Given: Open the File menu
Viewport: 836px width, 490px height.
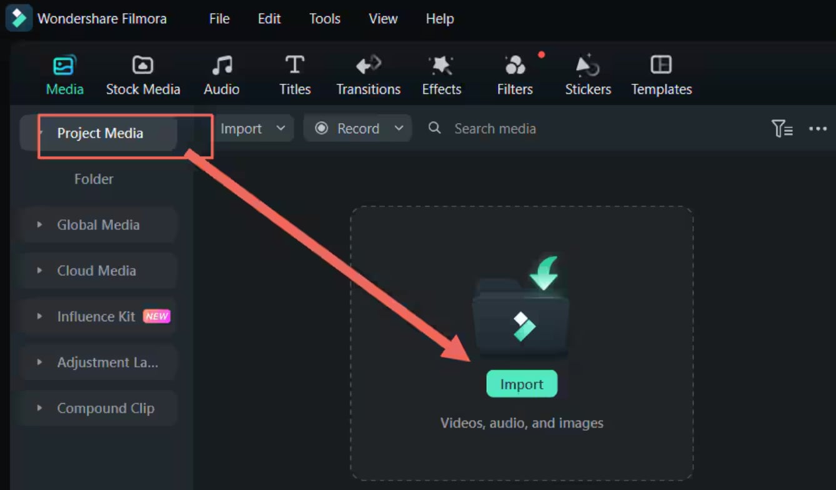Looking at the screenshot, I should [x=219, y=19].
